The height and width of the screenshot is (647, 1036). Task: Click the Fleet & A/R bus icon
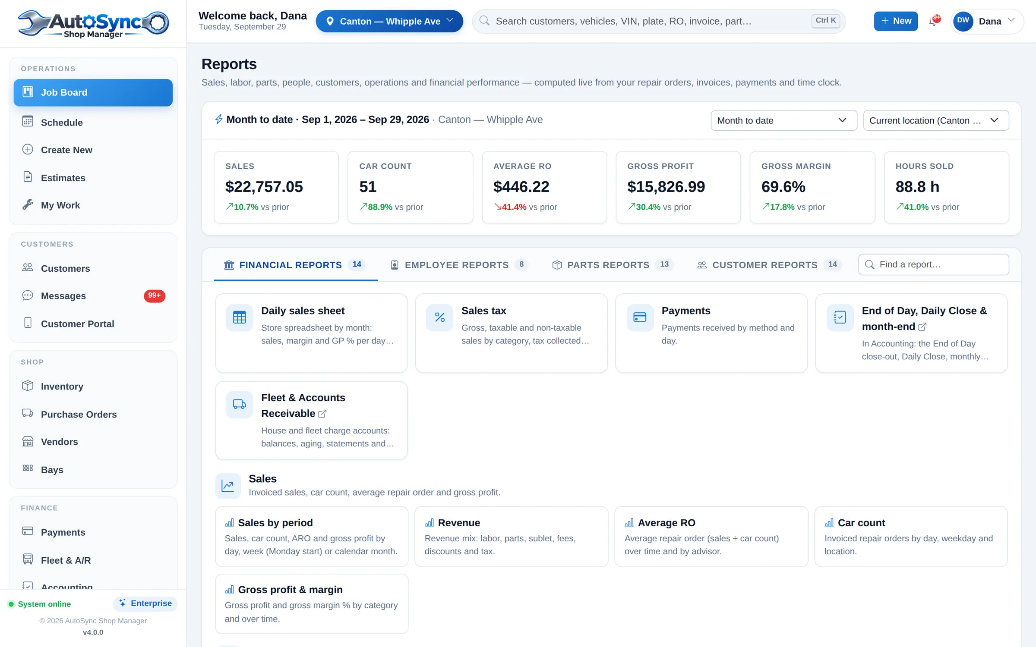point(28,559)
